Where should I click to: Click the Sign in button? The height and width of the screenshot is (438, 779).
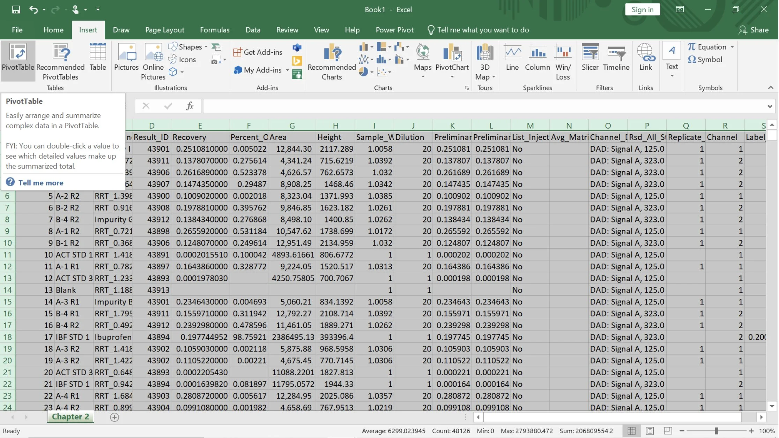(x=642, y=9)
